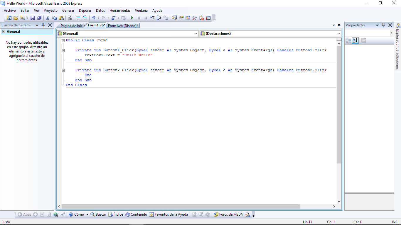Switch to Página de inicio tab
This screenshot has height=225, width=401.
(73, 26)
